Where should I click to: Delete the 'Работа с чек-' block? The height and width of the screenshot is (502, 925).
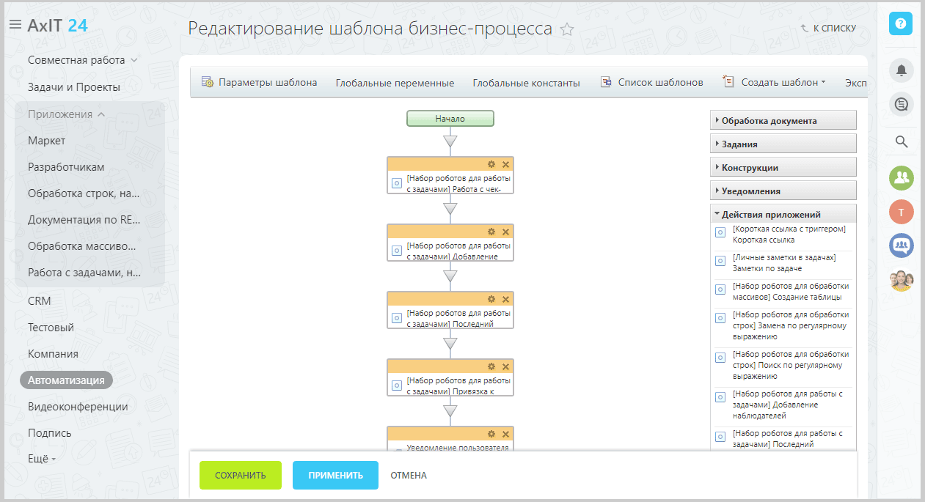pyautogui.click(x=505, y=163)
